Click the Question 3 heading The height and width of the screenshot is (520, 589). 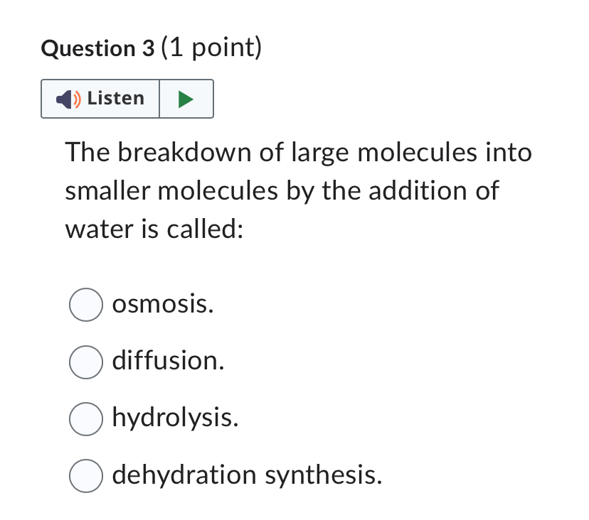152,48
